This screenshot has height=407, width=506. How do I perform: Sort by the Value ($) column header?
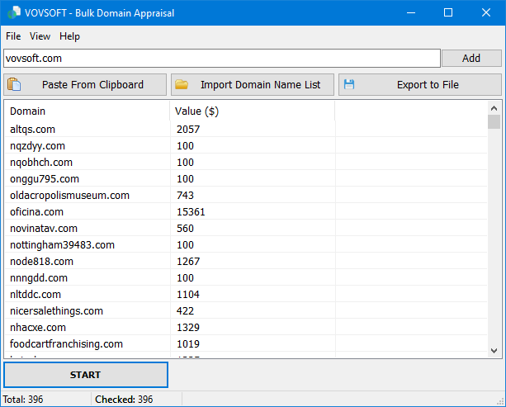tap(253, 111)
